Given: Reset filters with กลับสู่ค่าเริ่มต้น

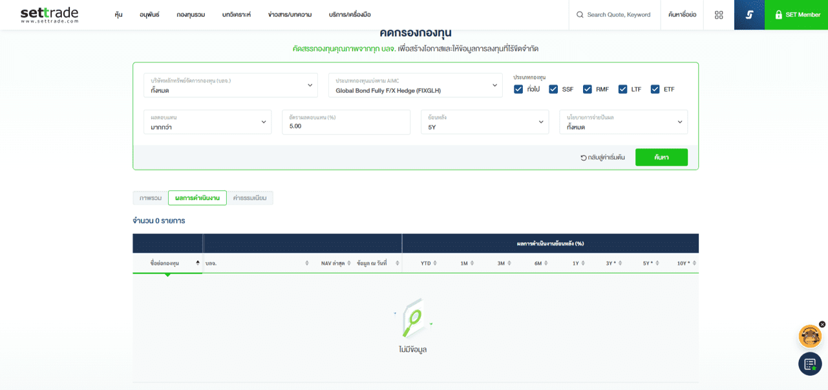Looking at the screenshot, I should coord(602,158).
